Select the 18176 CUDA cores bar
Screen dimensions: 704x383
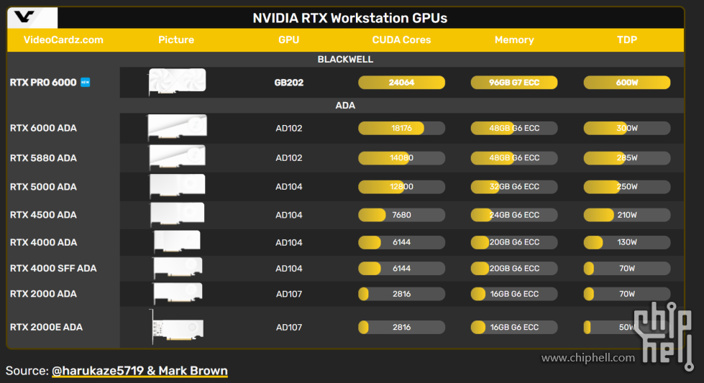point(401,128)
